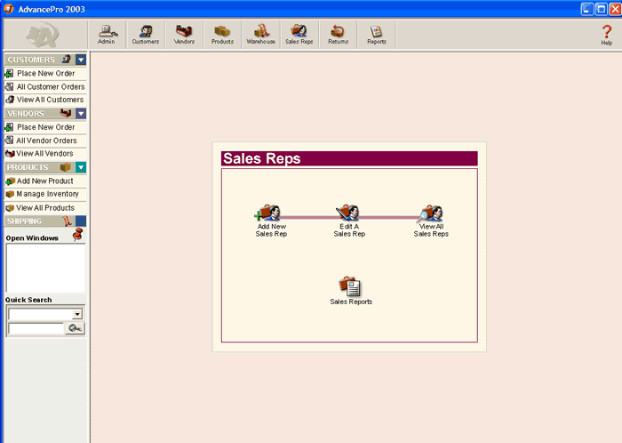Click the Quick Search magnifier key button

(75, 328)
